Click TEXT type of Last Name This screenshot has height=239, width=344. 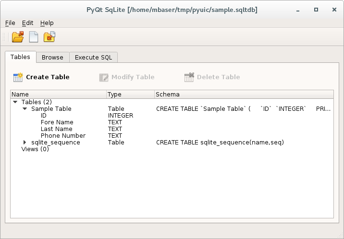[115, 129]
